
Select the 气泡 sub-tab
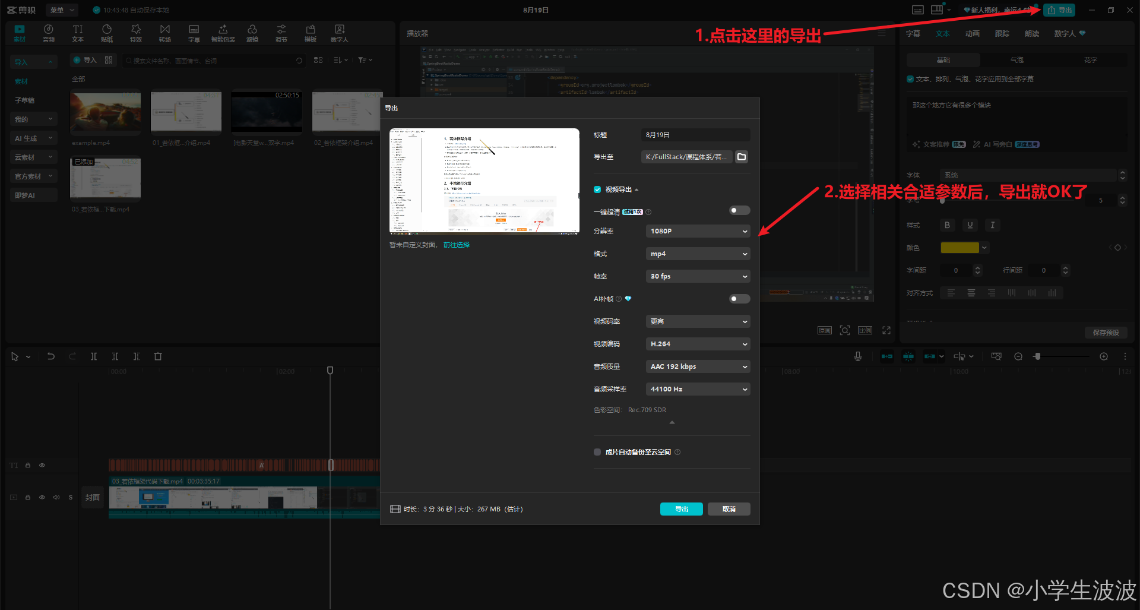click(x=1017, y=60)
